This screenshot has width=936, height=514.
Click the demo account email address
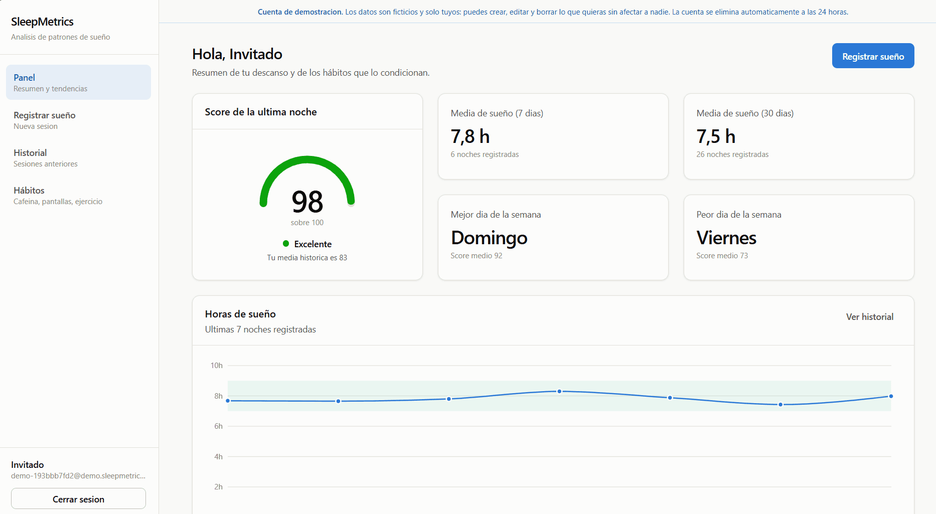(x=78, y=475)
